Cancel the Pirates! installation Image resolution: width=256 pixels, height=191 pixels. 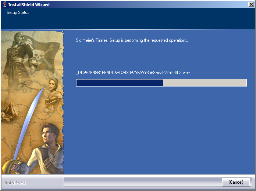(x=236, y=182)
